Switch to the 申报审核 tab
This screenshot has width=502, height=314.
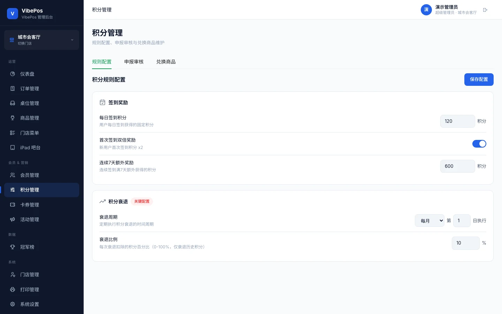tap(134, 62)
